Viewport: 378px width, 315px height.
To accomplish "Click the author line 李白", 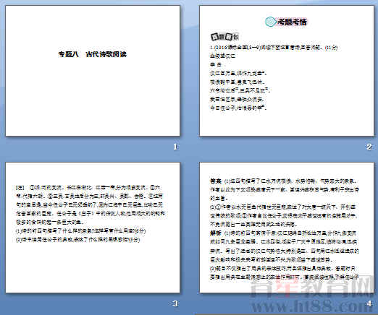I will (x=216, y=64).
